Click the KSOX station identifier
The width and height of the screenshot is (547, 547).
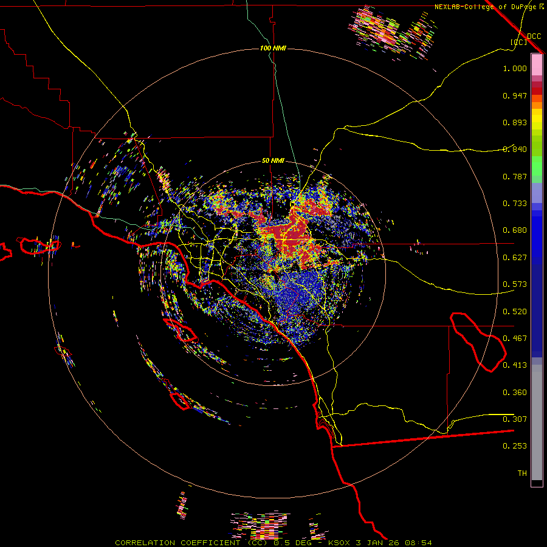pos(340,543)
